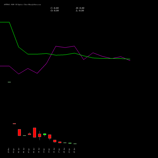Click the '20 Apr' date axis label

(64, 150)
